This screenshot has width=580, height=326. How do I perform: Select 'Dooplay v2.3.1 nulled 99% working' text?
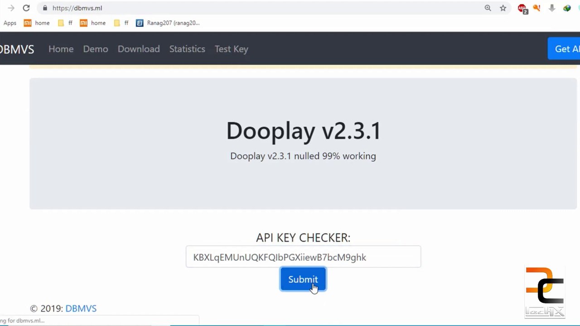point(303,156)
